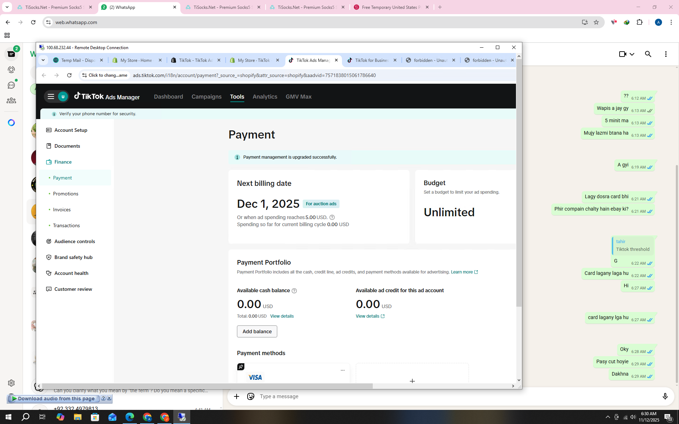This screenshot has width=679, height=424.
Task: Click the remote window vertical scrollbar
Action: click(x=519, y=183)
